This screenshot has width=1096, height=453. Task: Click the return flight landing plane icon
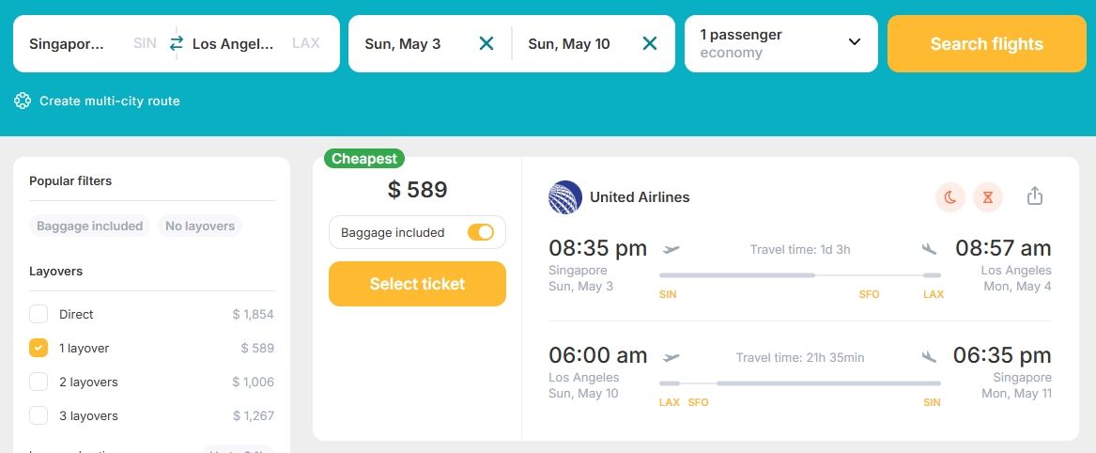(x=929, y=356)
